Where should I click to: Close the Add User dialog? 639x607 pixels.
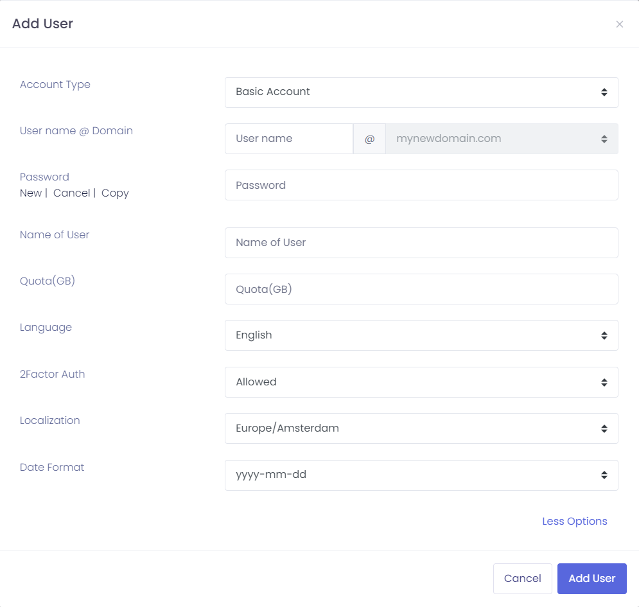(x=619, y=24)
